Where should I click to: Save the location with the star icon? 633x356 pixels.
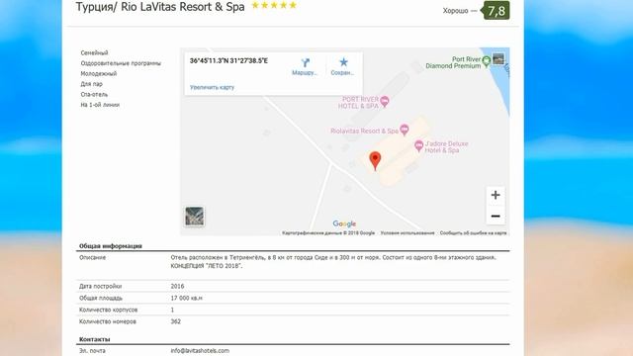343,62
